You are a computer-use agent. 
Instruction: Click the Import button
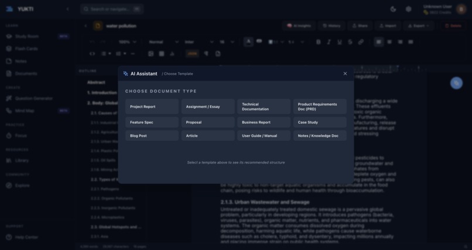coord(388,26)
